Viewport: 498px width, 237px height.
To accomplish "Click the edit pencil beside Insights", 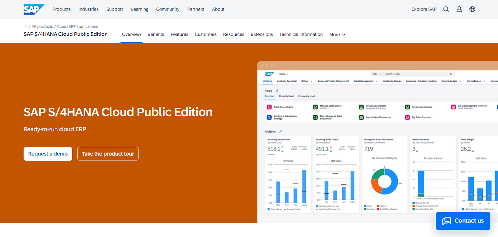I will pyautogui.click(x=280, y=131).
